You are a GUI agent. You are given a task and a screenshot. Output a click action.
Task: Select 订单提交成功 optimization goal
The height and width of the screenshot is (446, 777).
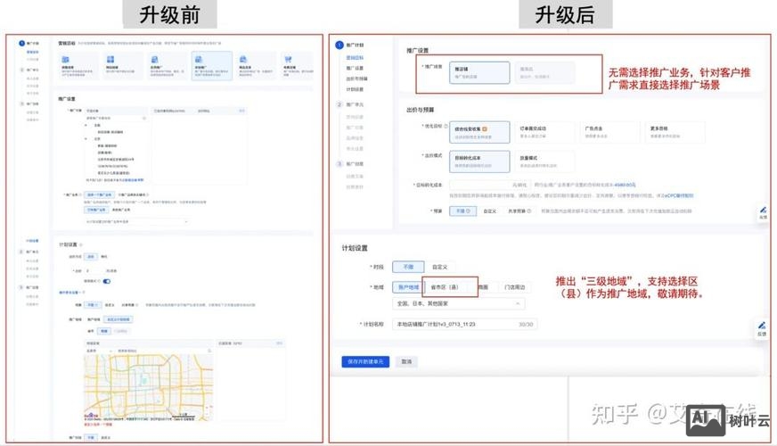tap(544, 132)
